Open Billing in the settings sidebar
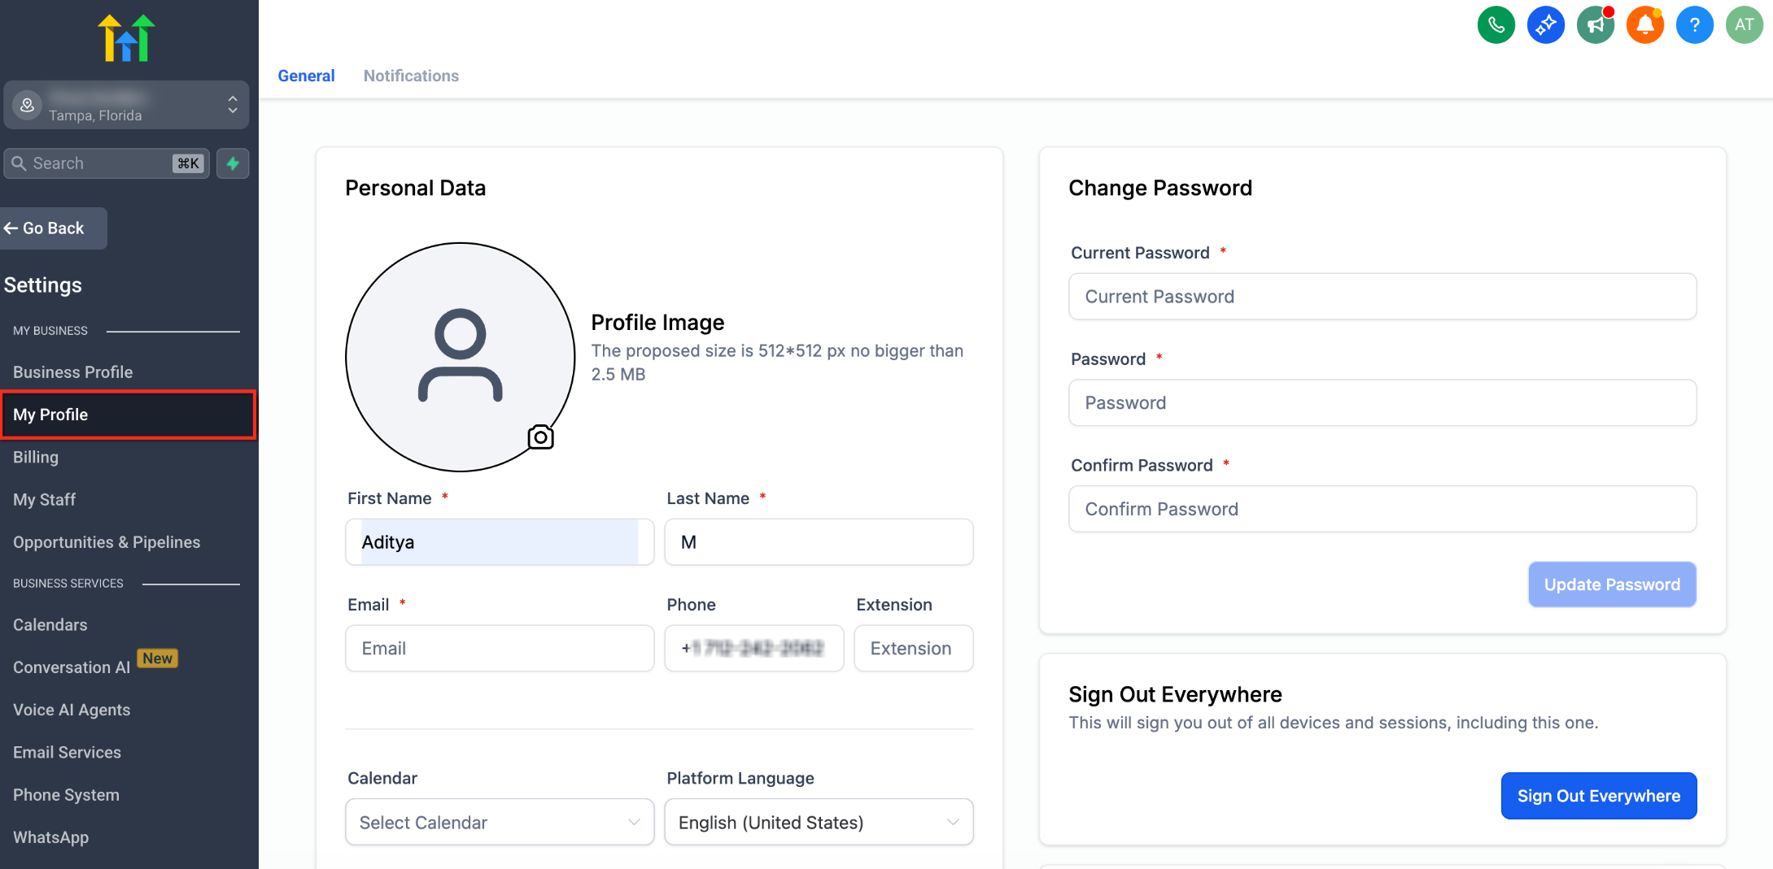Image resolution: width=1773 pixels, height=869 pixels. click(x=36, y=457)
